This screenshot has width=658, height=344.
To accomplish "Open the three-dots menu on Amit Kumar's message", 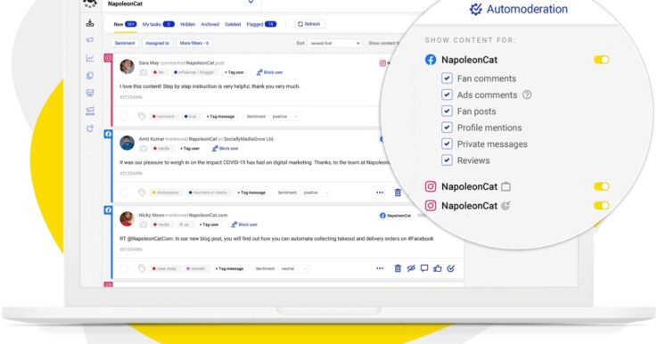I will click(x=380, y=192).
